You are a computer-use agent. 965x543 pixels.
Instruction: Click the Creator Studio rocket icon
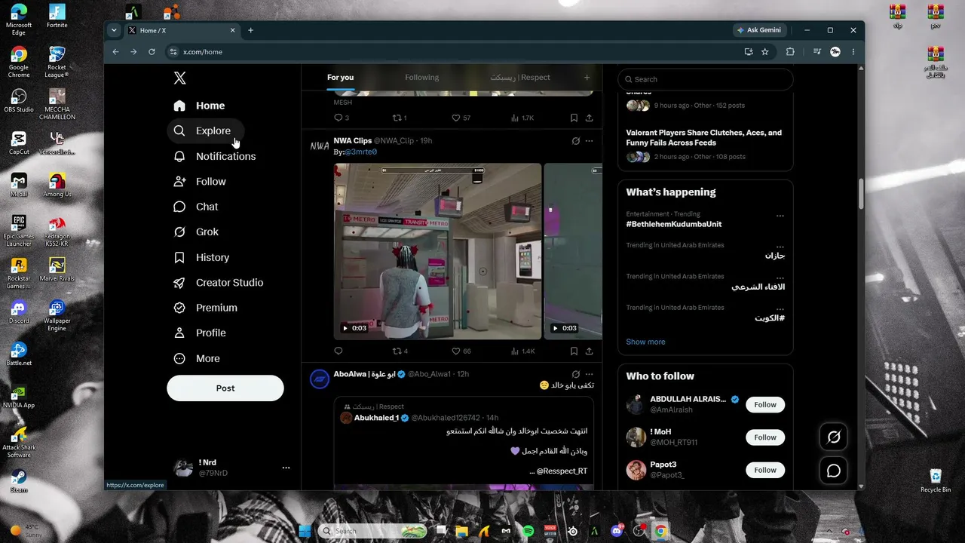coord(179,283)
